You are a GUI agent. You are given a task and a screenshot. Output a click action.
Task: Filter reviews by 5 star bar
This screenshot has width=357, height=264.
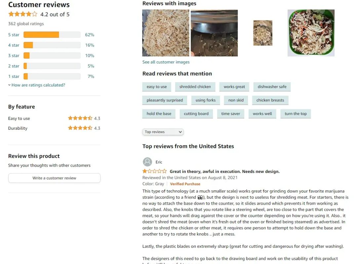coord(52,35)
